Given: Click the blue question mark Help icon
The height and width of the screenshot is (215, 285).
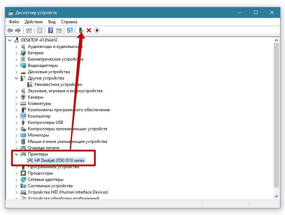Looking at the screenshot, I should click(51, 30).
